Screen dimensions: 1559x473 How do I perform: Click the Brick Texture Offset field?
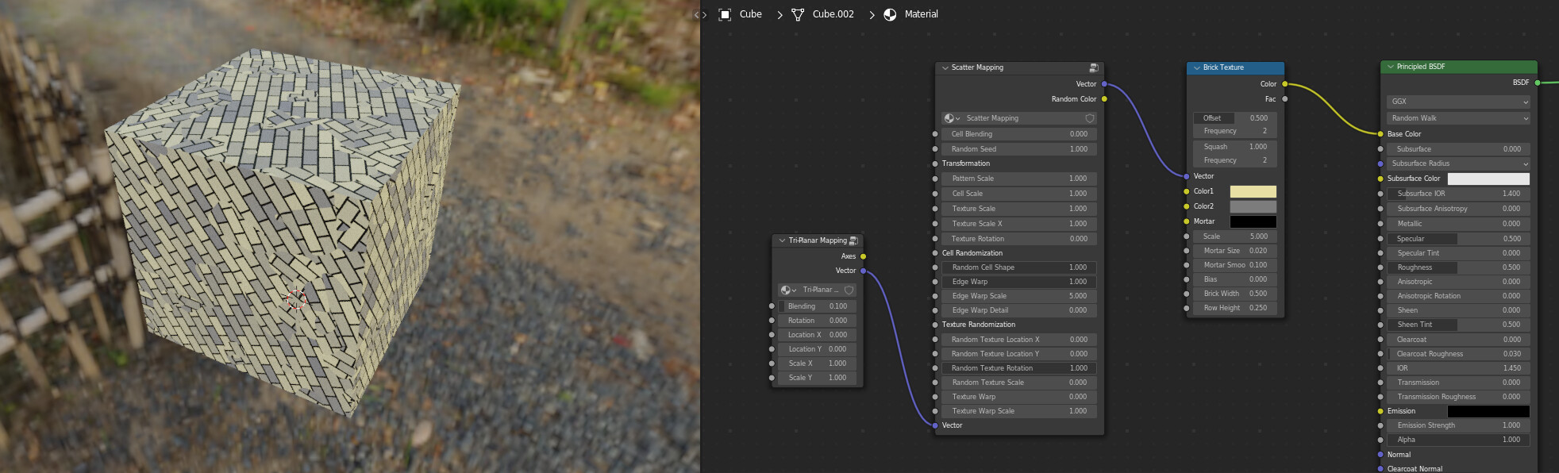click(x=1235, y=118)
